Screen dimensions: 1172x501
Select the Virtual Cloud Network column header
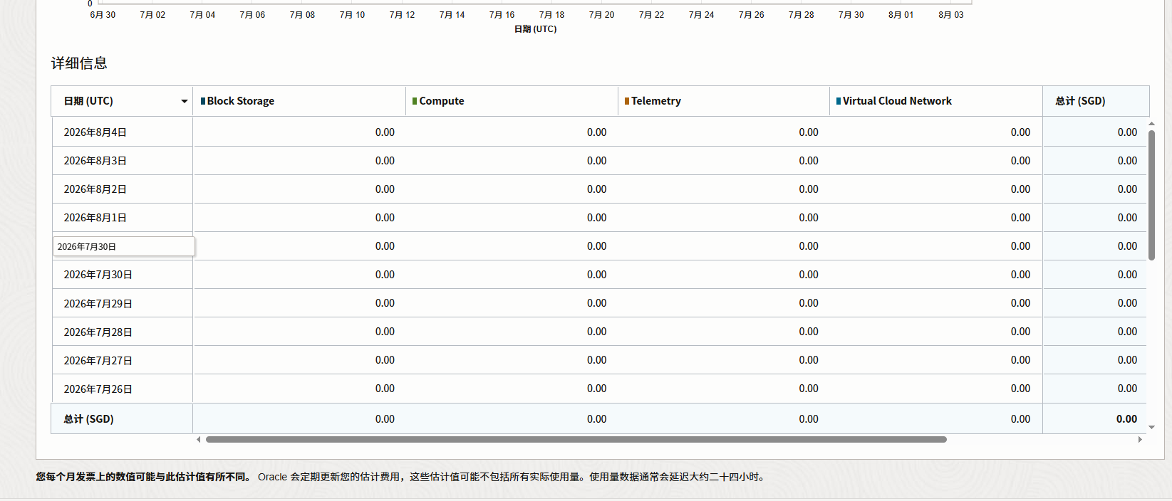pyautogui.click(x=936, y=101)
